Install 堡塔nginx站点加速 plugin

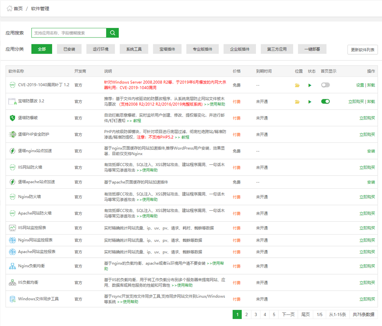pyautogui.click(x=371, y=151)
